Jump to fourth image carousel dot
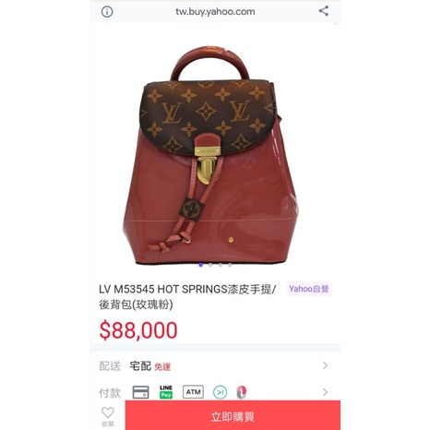The height and width of the screenshot is (430, 430). [x=230, y=265]
